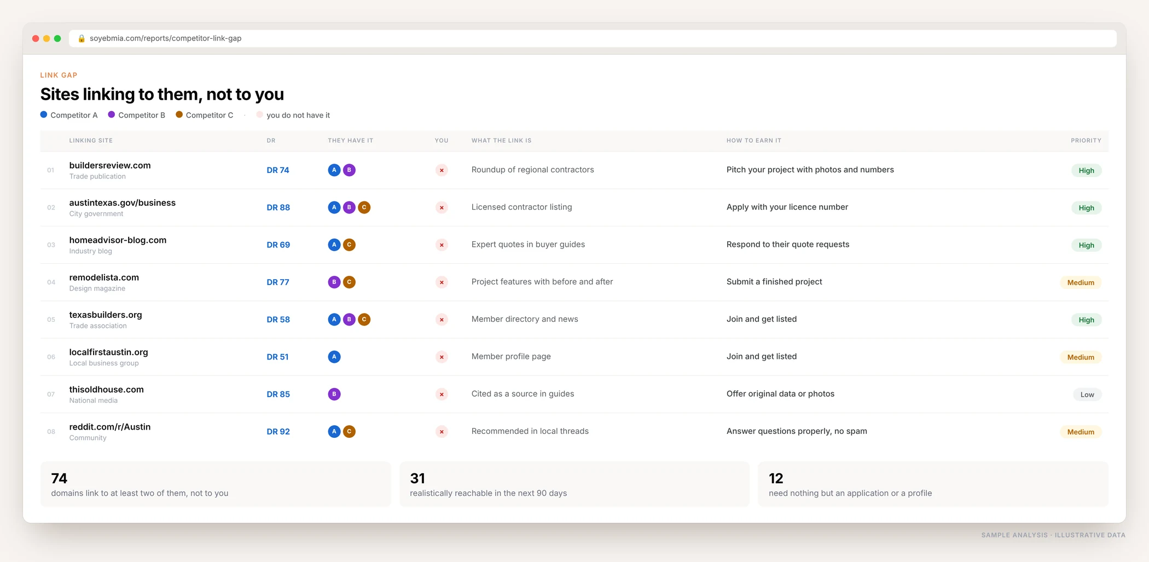Open the remodelista.com linking site

click(104, 277)
